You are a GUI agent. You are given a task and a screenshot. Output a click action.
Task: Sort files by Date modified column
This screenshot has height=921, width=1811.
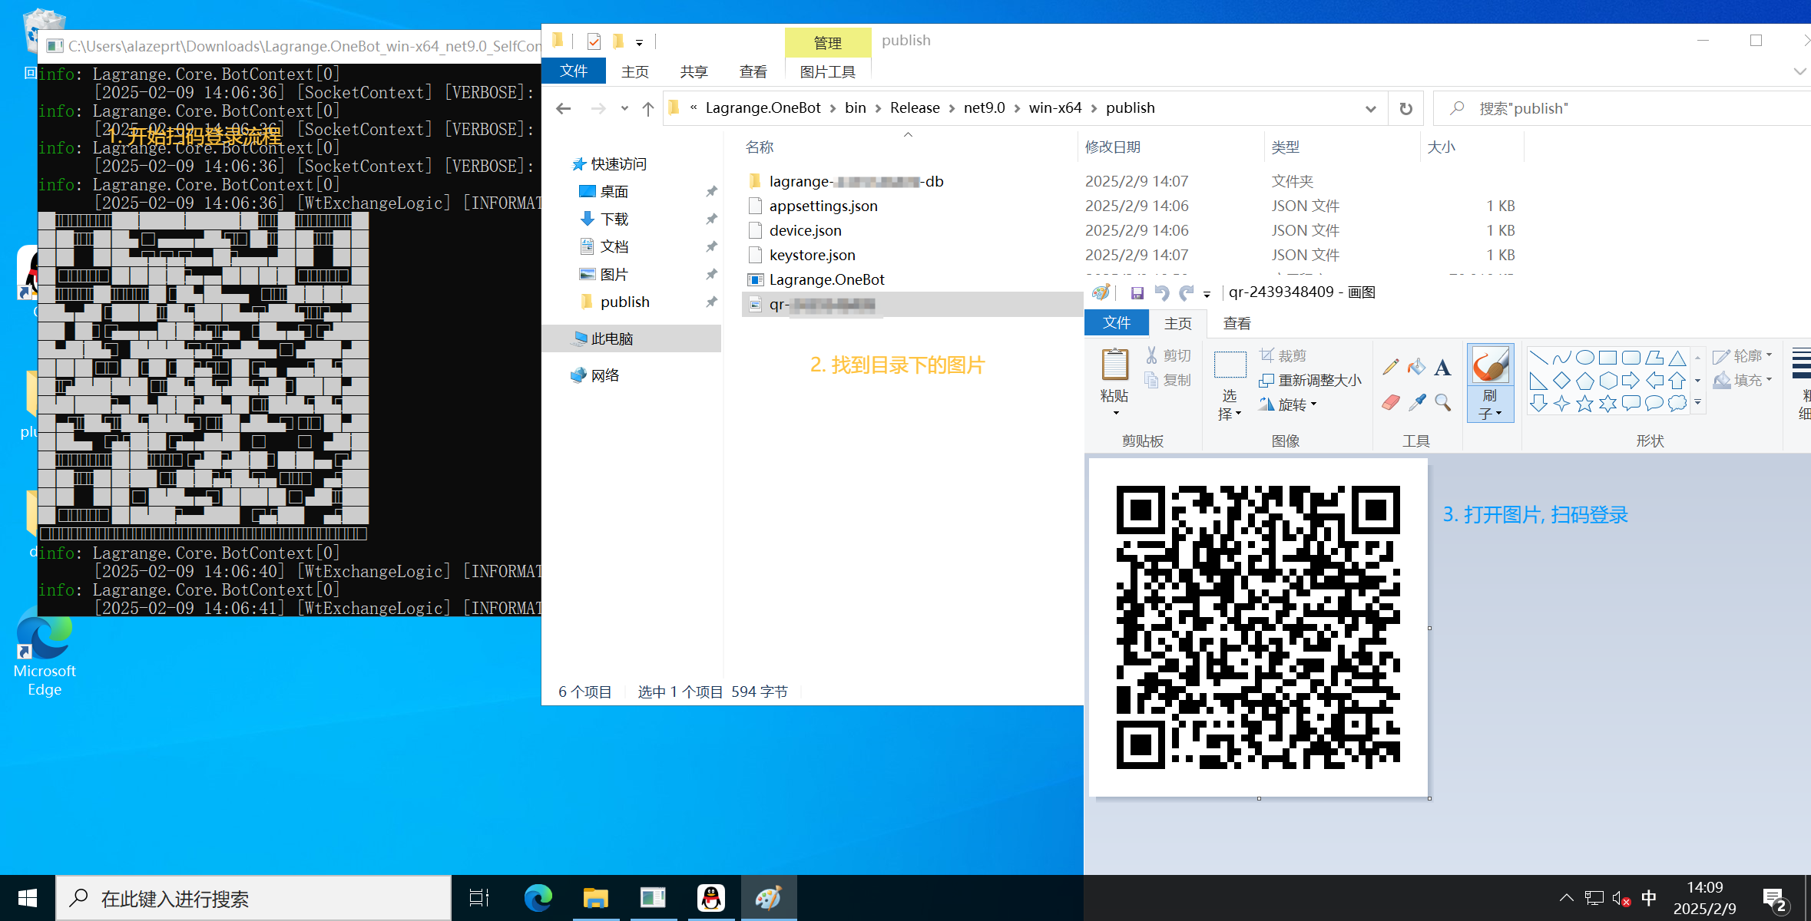1113,147
